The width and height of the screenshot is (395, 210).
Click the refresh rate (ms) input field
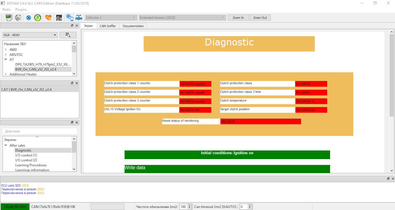184,207
